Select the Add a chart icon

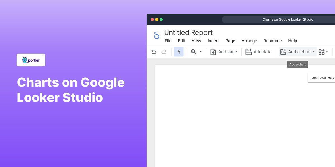coord(283,52)
